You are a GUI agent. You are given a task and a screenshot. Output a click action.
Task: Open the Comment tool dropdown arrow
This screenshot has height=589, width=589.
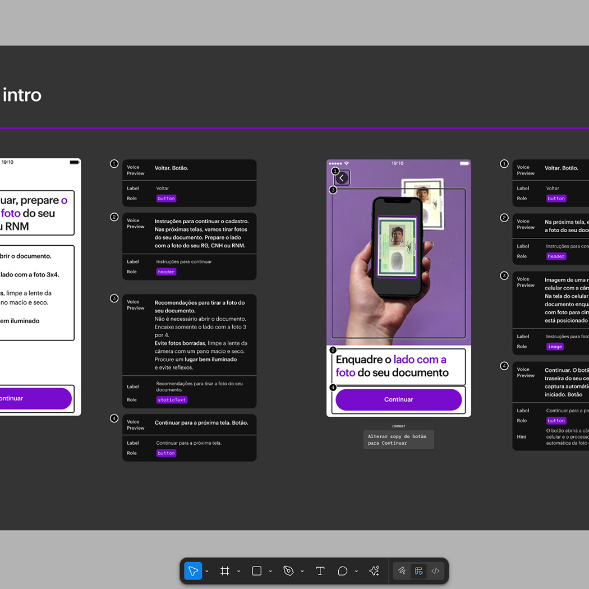click(356, 570)
